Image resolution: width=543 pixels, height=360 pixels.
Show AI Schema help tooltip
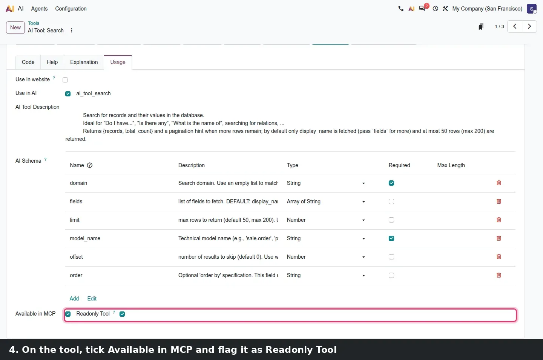point(46,159)
